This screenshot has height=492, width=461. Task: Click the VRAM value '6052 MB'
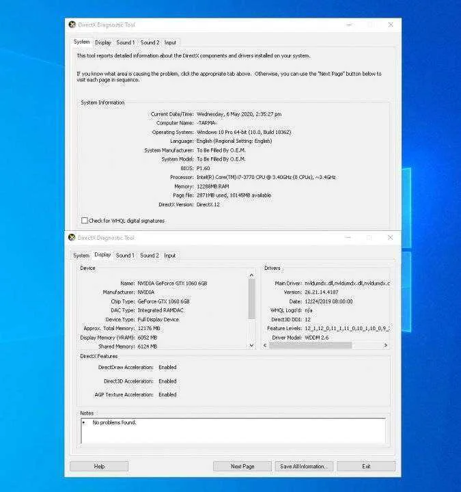(x=148, y=338)
